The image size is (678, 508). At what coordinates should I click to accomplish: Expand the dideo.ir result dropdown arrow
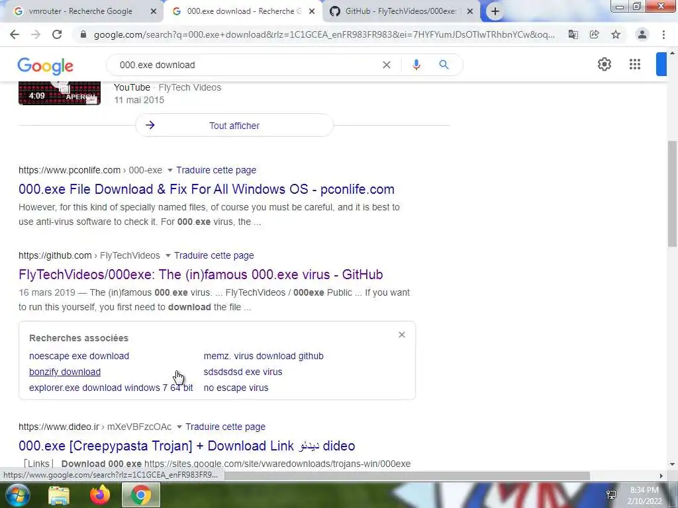(179, 427)
